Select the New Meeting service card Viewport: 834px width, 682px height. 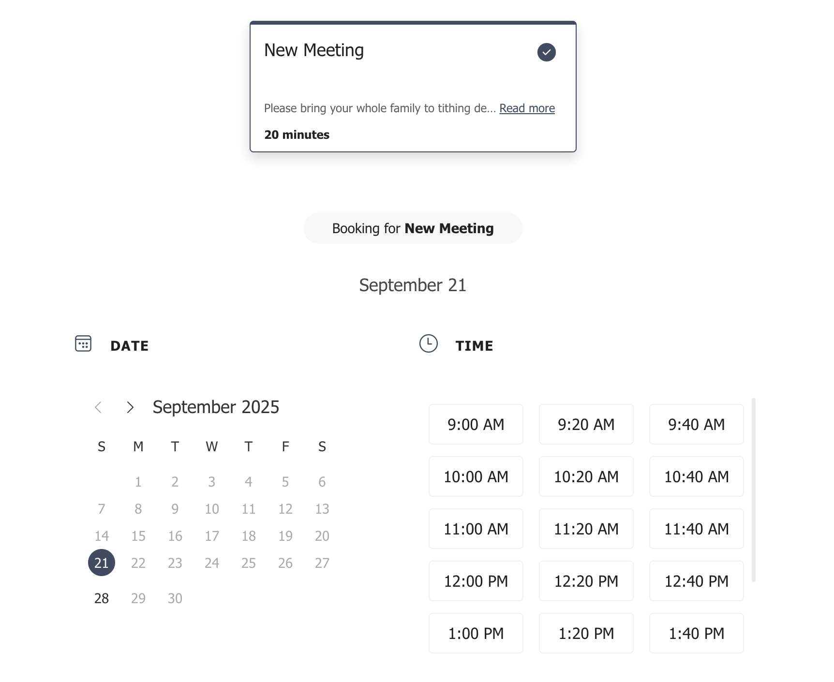pyautogui.click(x=413, y=87)
